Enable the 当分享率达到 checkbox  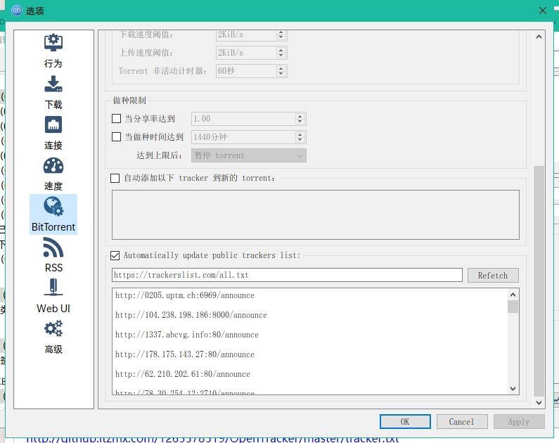[117, 119]
